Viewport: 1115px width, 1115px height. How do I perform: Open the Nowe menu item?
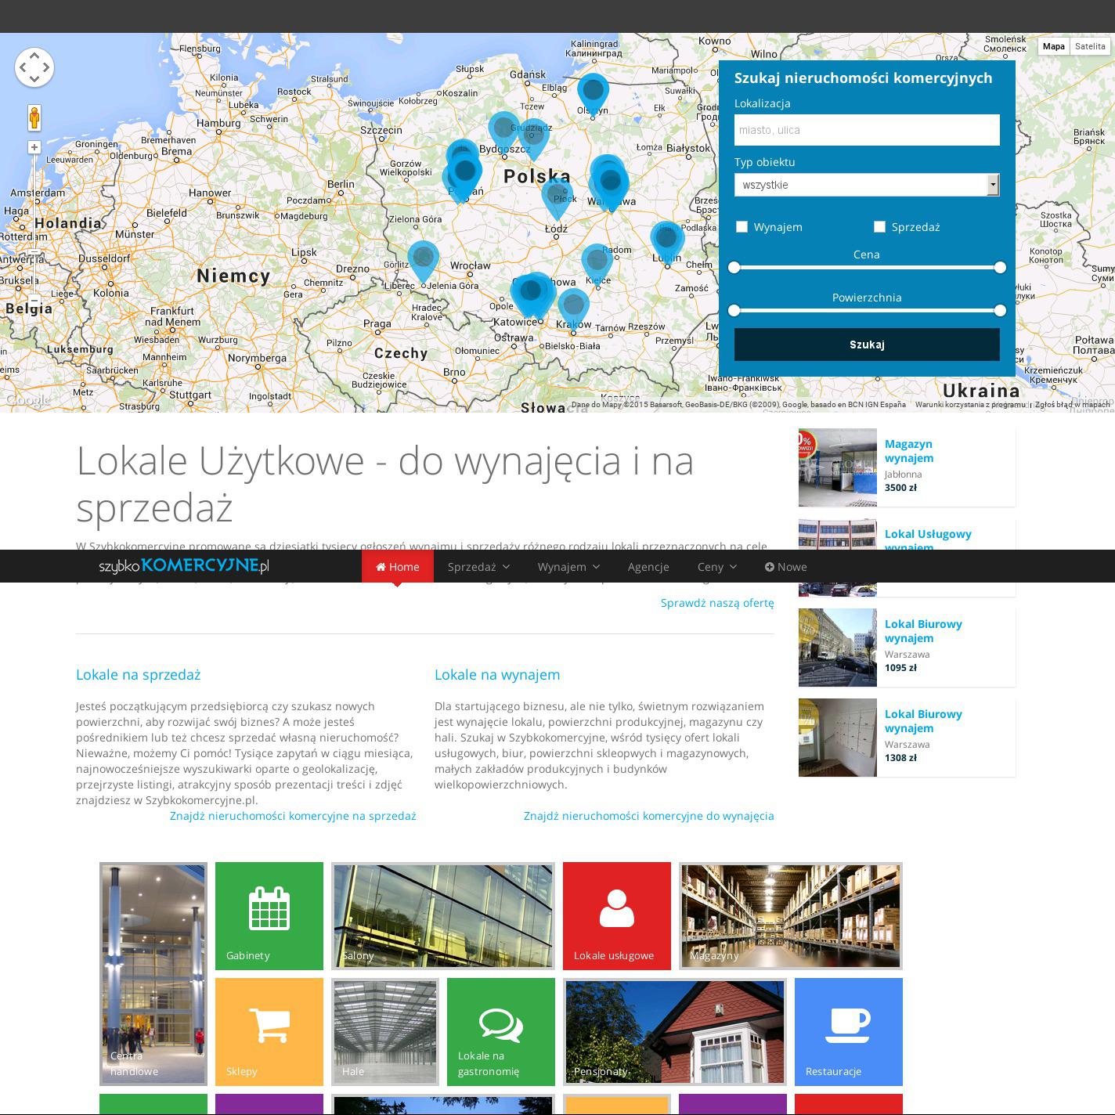click(786, 567)
